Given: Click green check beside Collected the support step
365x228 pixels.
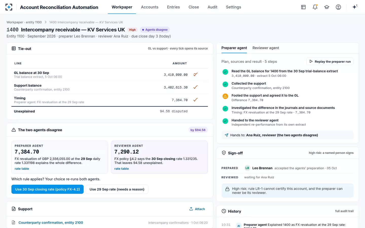Looking at the screenshot, I should pos(225,84).
